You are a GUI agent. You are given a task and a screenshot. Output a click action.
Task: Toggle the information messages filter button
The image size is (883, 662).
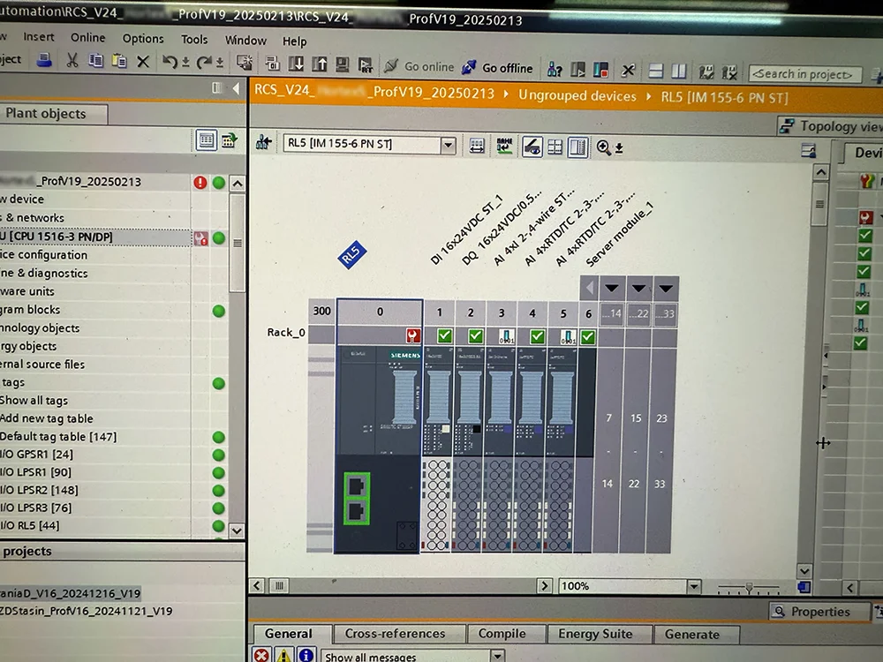(x=306, y=655)
